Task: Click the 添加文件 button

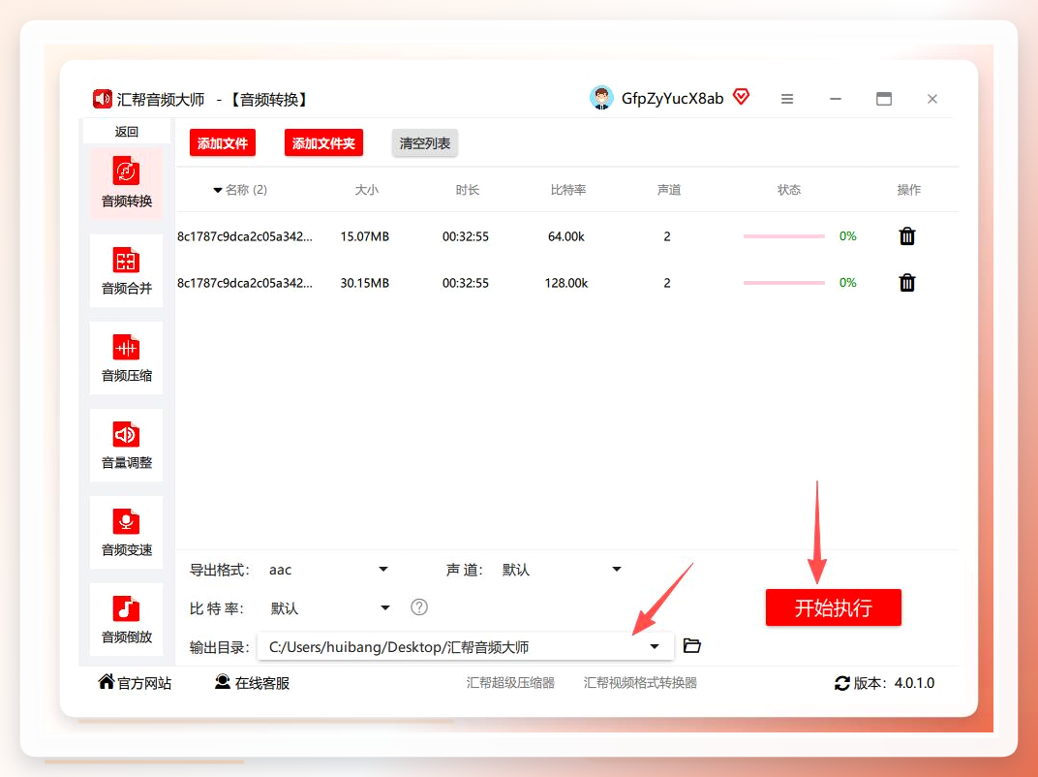Action: (223, 143)
